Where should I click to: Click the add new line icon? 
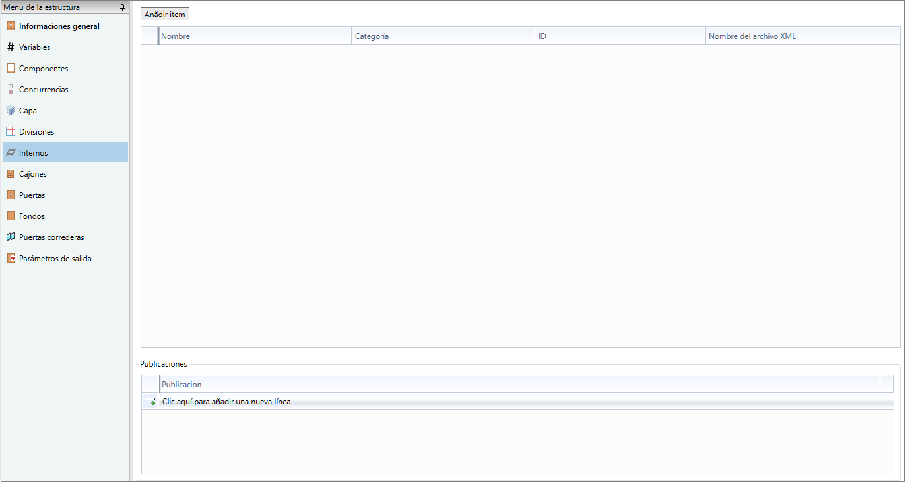(150, 402)
